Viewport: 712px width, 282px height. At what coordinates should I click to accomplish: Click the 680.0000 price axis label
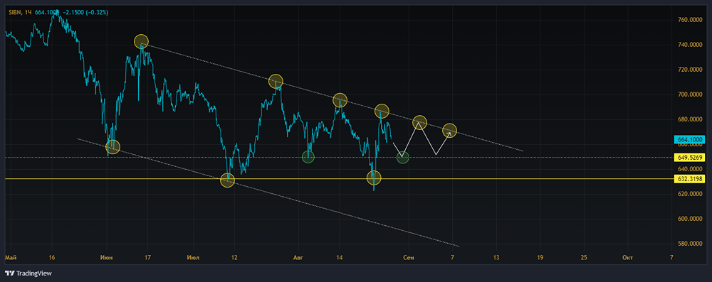(x=690, y=120)
